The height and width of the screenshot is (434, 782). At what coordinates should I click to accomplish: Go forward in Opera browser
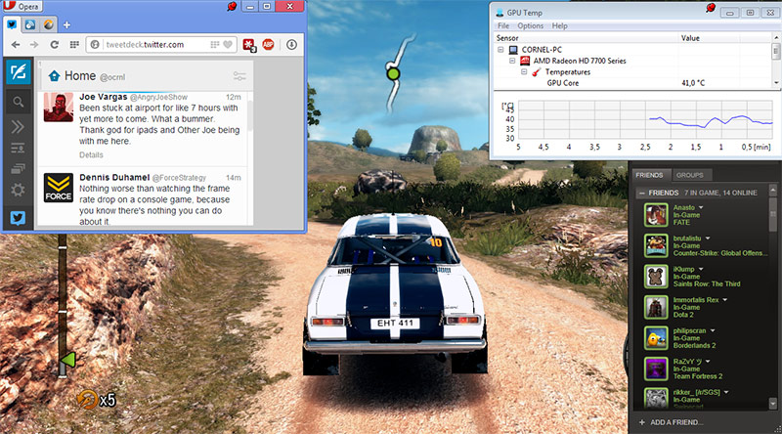[x=34, y=44]
